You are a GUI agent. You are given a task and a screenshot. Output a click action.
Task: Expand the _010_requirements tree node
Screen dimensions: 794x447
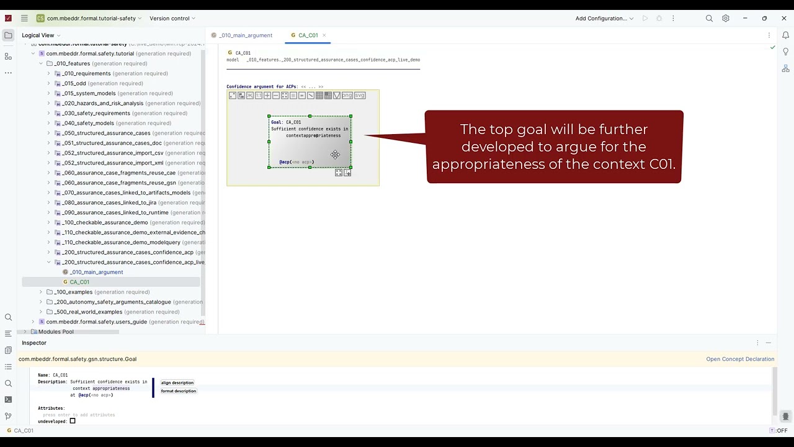click(48, 73)
